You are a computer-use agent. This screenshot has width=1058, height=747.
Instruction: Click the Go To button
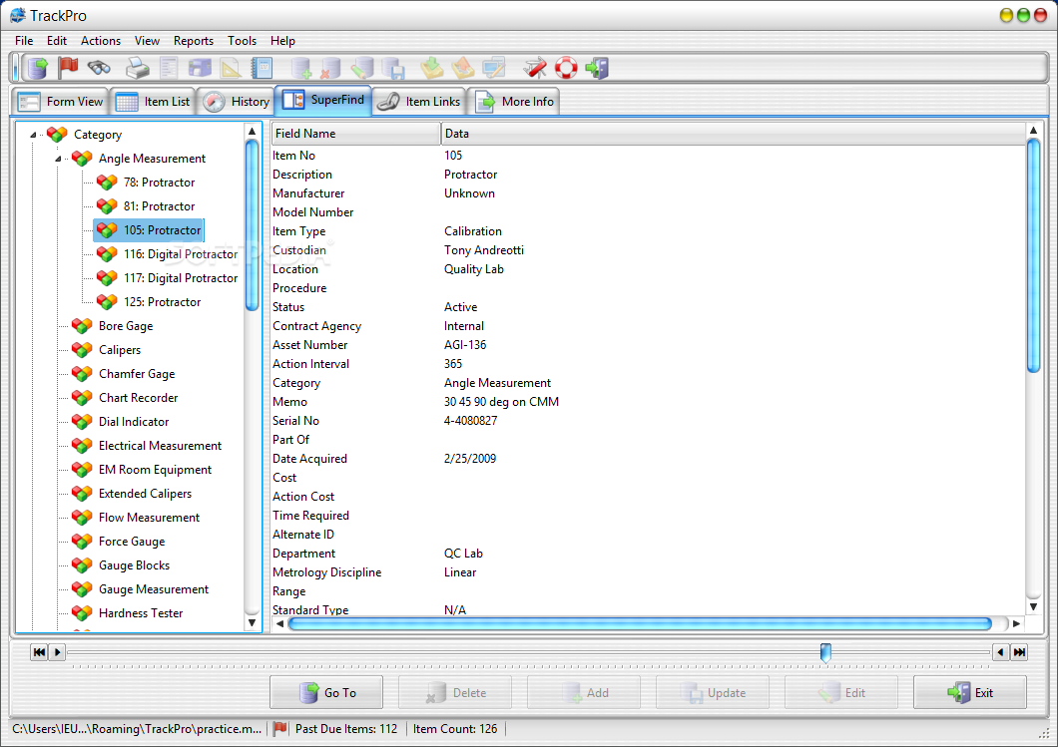(x=326, y=692)
